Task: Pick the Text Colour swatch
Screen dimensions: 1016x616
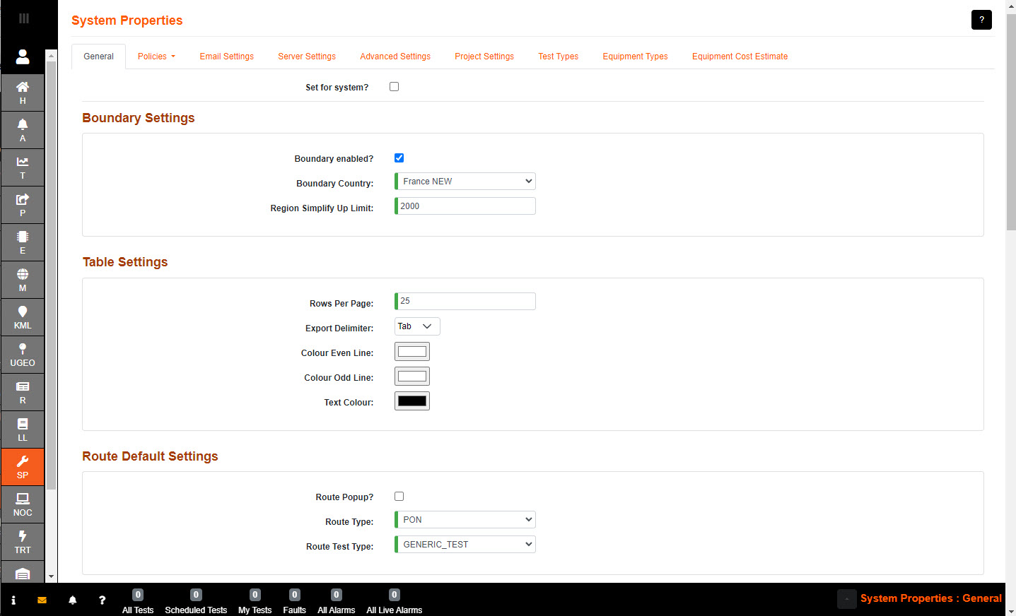Action: tap(412, 401)
